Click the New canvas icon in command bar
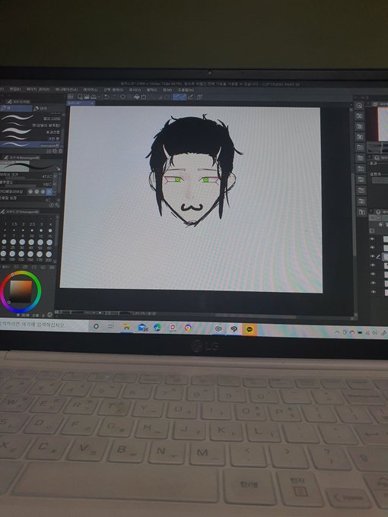This screenshot has width=388, height=517. pos(80,97)
